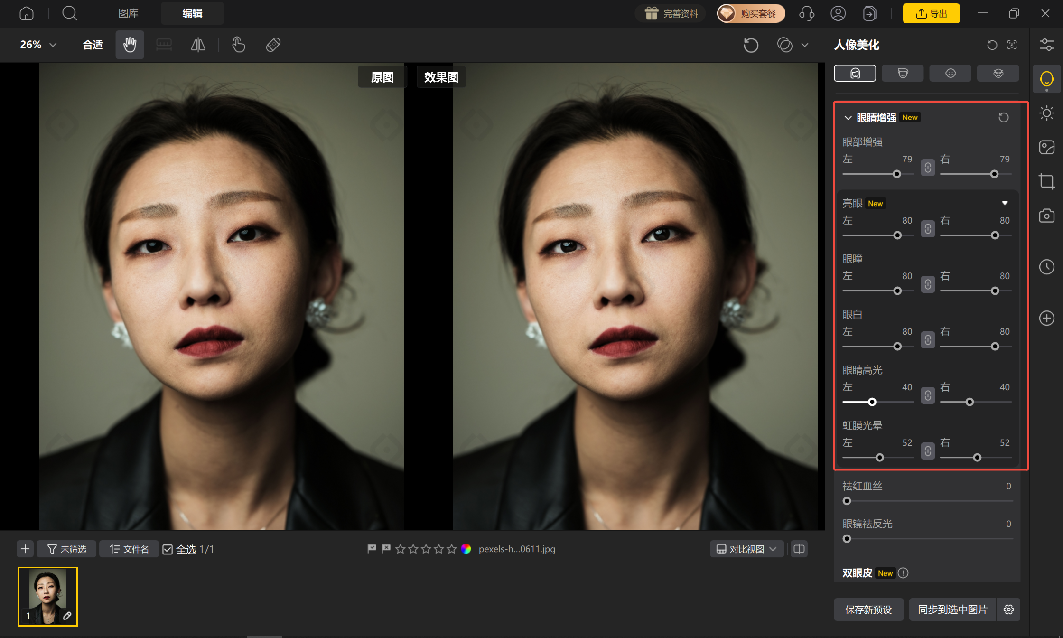1063x638 pixels.
Task: Open the customer support headset icon
Action: pyautogui.click(x=807, y=13)
